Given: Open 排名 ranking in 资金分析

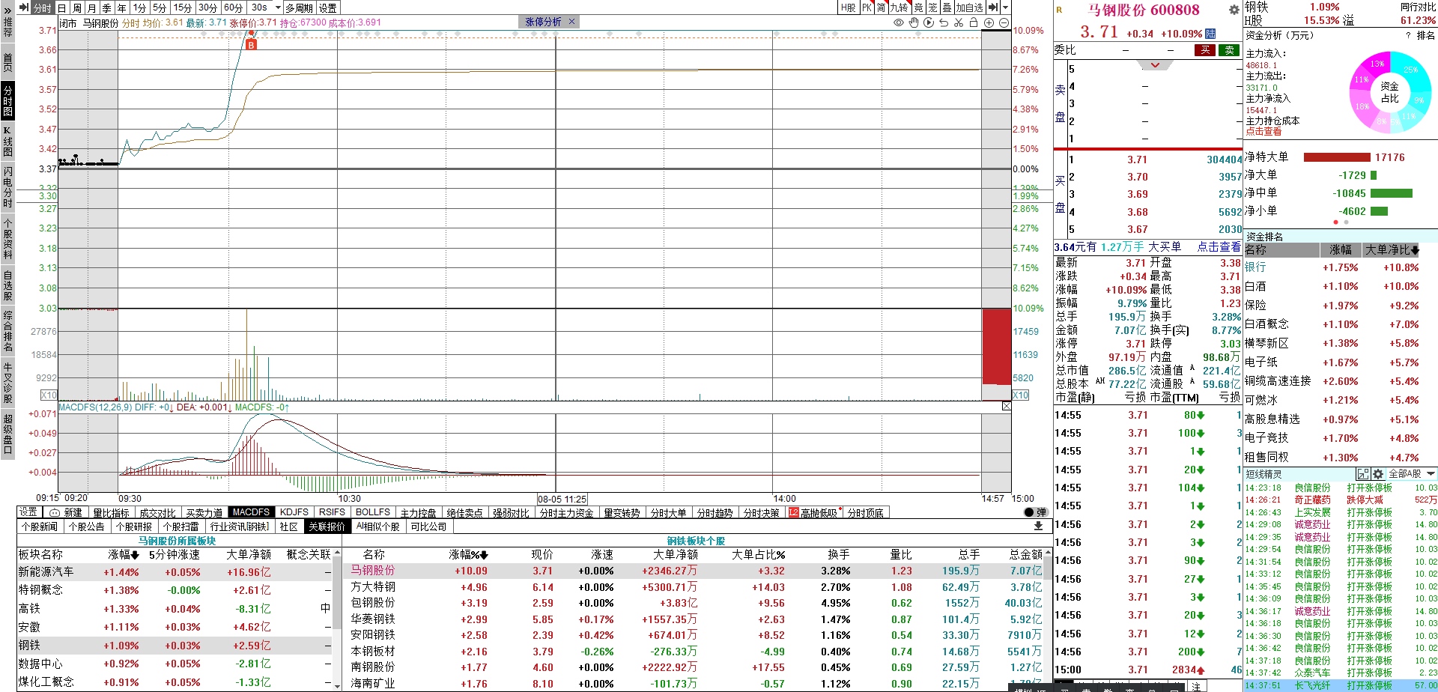Looking at the screenshot, I should click(1426, 35).
